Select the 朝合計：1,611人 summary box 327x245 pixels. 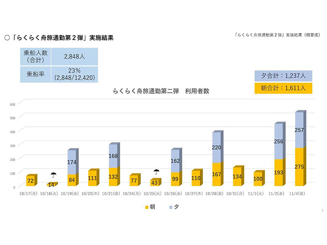point(283,87)
